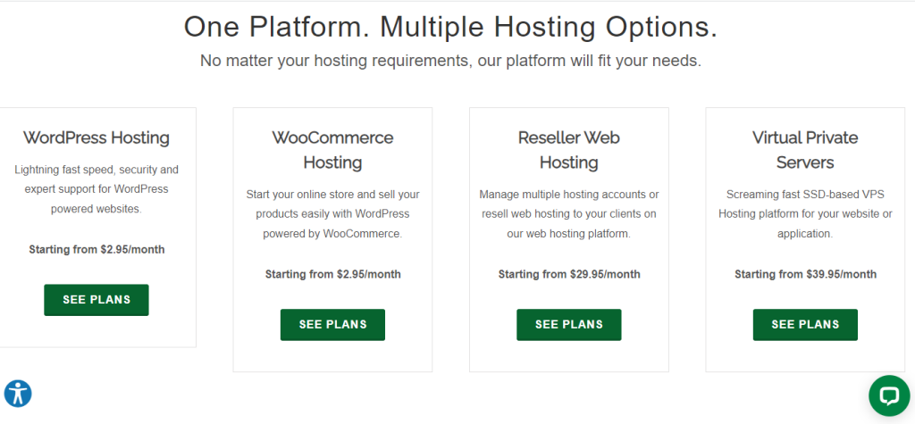
Task: Select the WordPress Hosting card title
Action: click(x=97, y=137)
